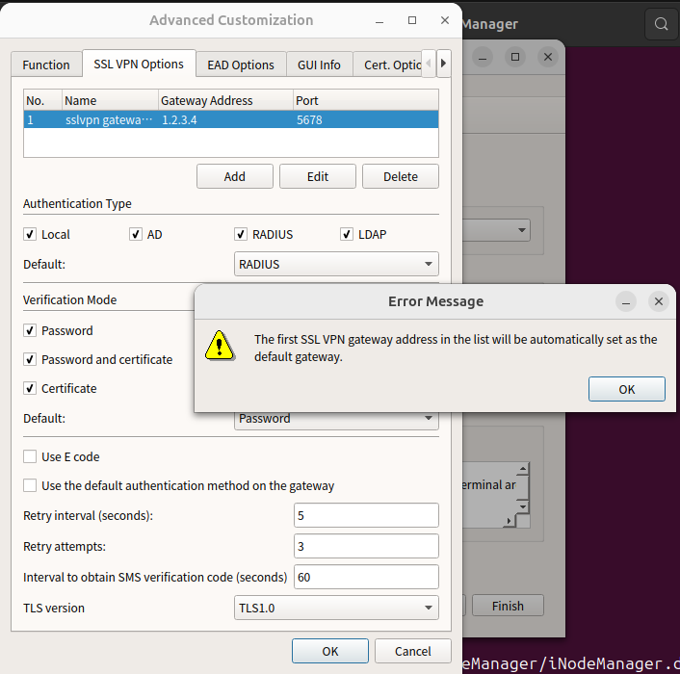Close the Advanced Customization window

444,20
